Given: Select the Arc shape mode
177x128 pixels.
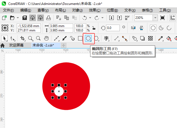Looking at the screenshot, I should pos(169,28).
